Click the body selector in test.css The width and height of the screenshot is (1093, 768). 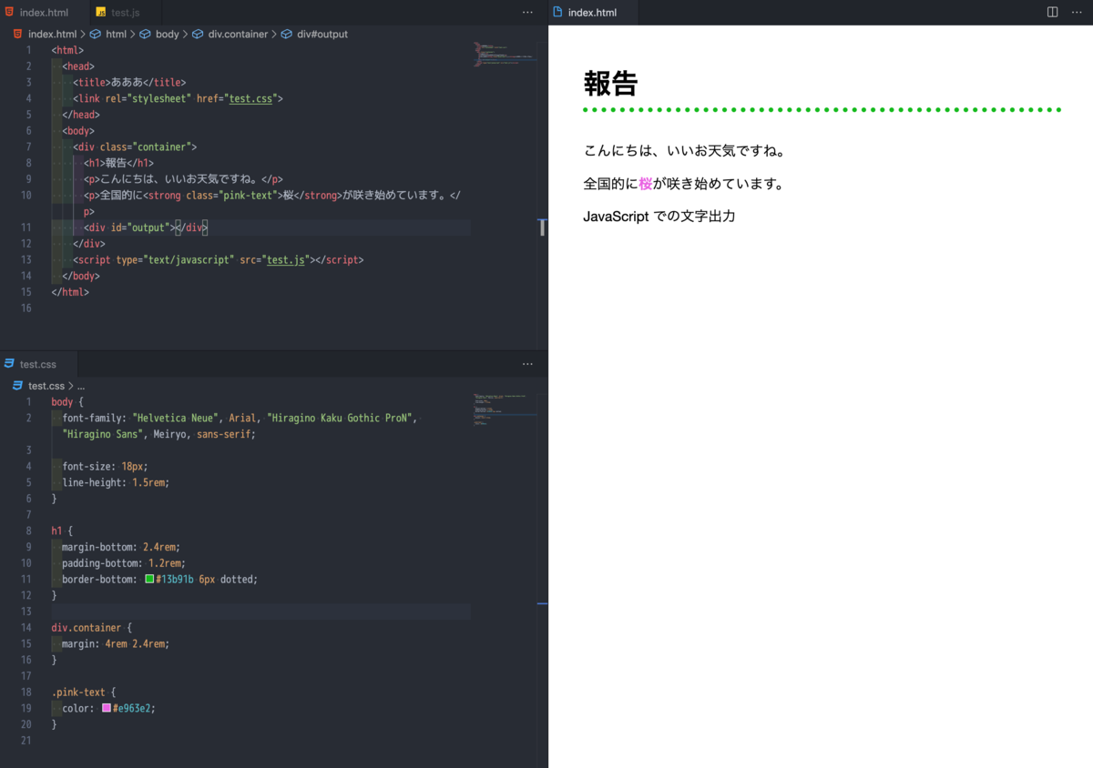pos(63,402)
